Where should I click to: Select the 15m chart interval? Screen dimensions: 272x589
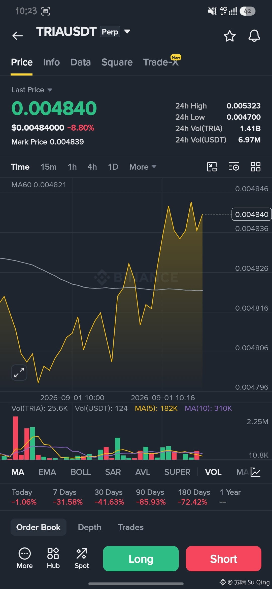click(48, 167)
